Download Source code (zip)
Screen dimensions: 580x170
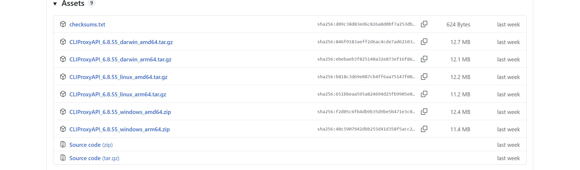coord(91,145)
